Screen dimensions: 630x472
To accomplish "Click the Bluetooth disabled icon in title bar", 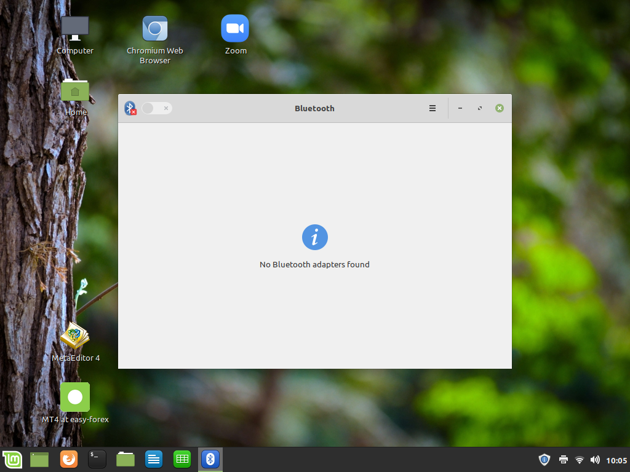I will click(130, 108).
